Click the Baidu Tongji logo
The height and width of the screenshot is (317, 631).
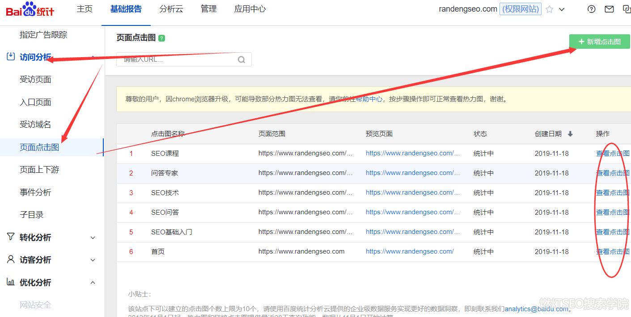(30, 9)
